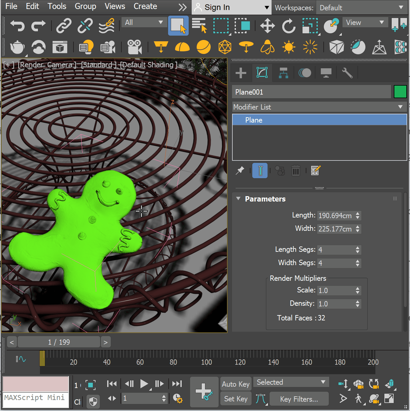Toggle Auto Key animation mode

pos(236,384)
